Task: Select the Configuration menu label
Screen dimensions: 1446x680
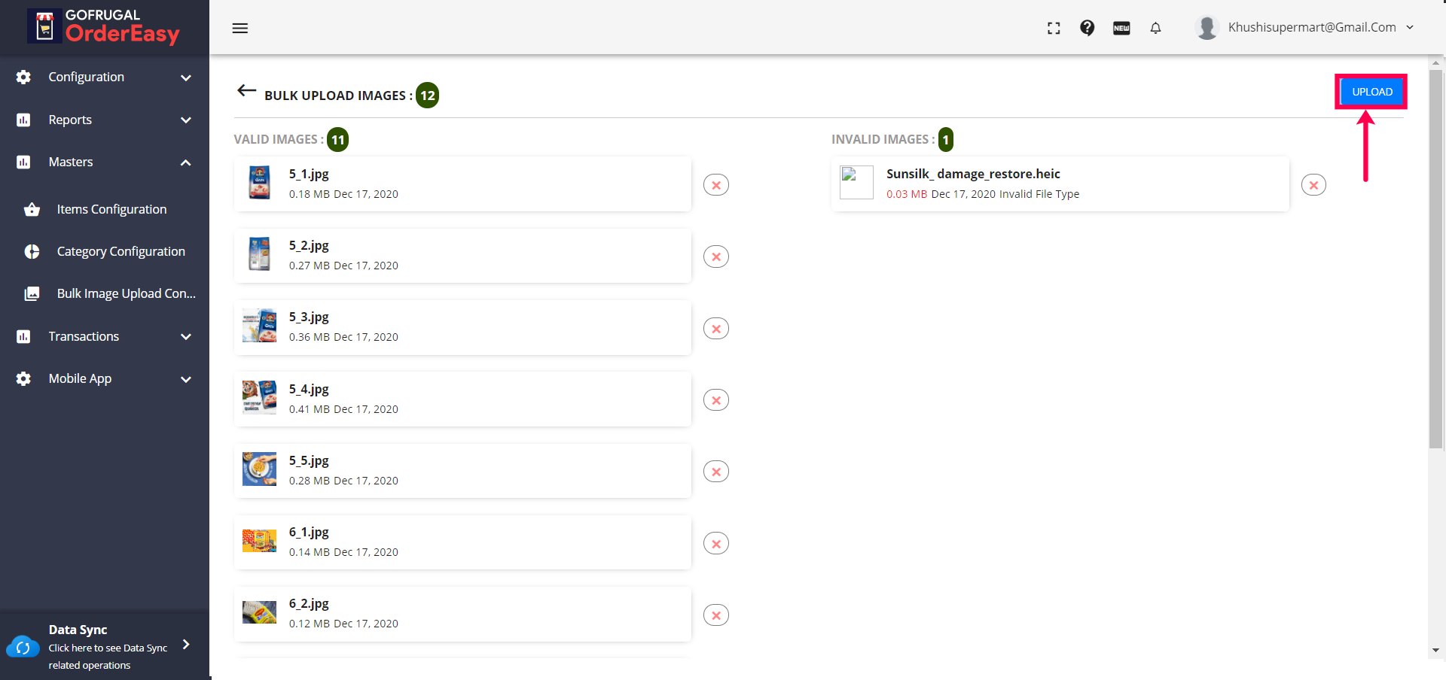Action: [87, 77]
